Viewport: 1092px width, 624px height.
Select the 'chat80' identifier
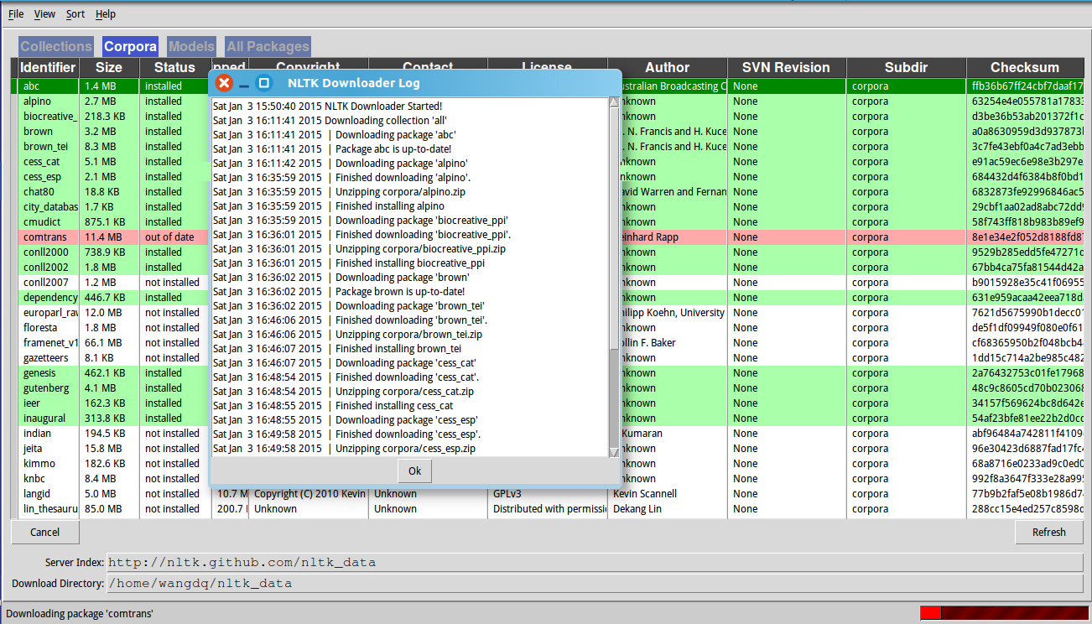[x=38, y=192]
